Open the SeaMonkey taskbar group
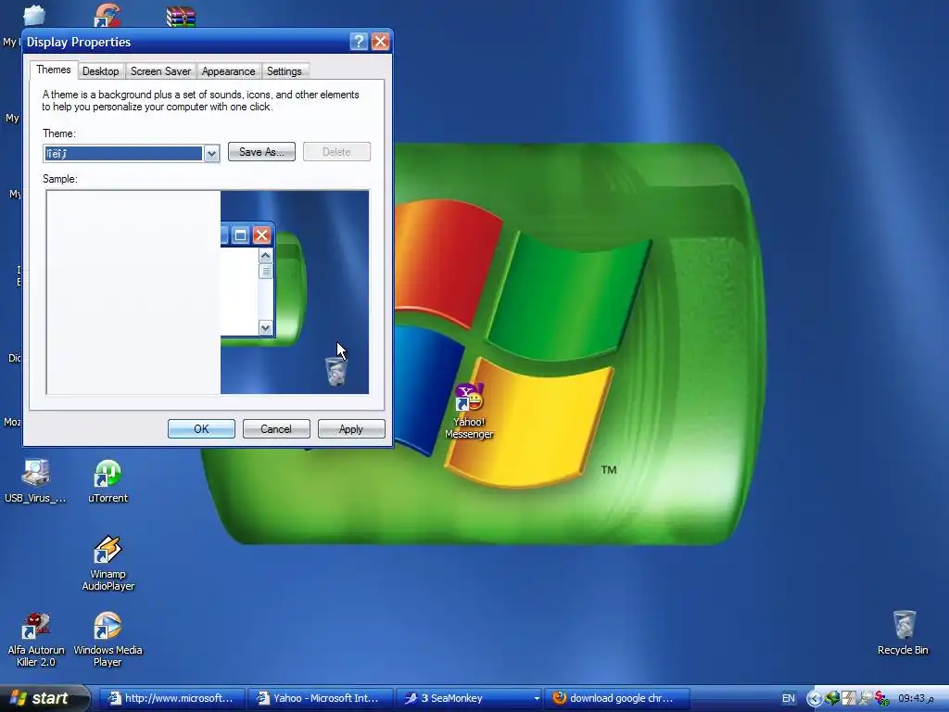 [x=470, y=698]
